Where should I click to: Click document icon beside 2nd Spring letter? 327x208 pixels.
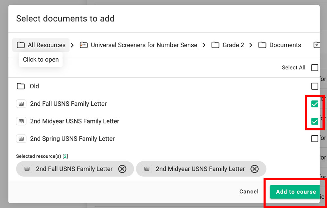click(21, 139)
